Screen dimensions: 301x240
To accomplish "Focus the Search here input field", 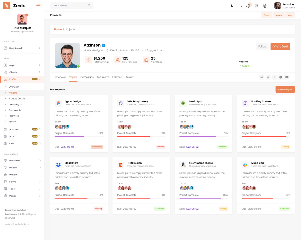I will tap(69, 5).
